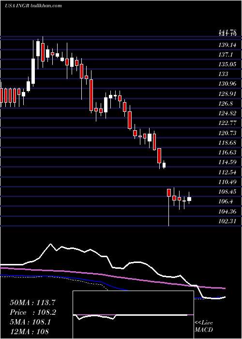Screen dimensions: 242x339
Task: Click the 102.31 price axis label
Action: pyautogui.click(x=228, y=221)
